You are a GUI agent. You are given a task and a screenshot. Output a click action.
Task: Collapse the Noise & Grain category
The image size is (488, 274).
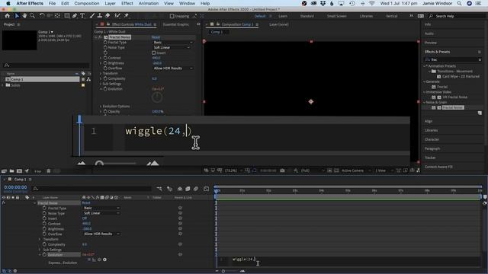[x=425, y=102]
